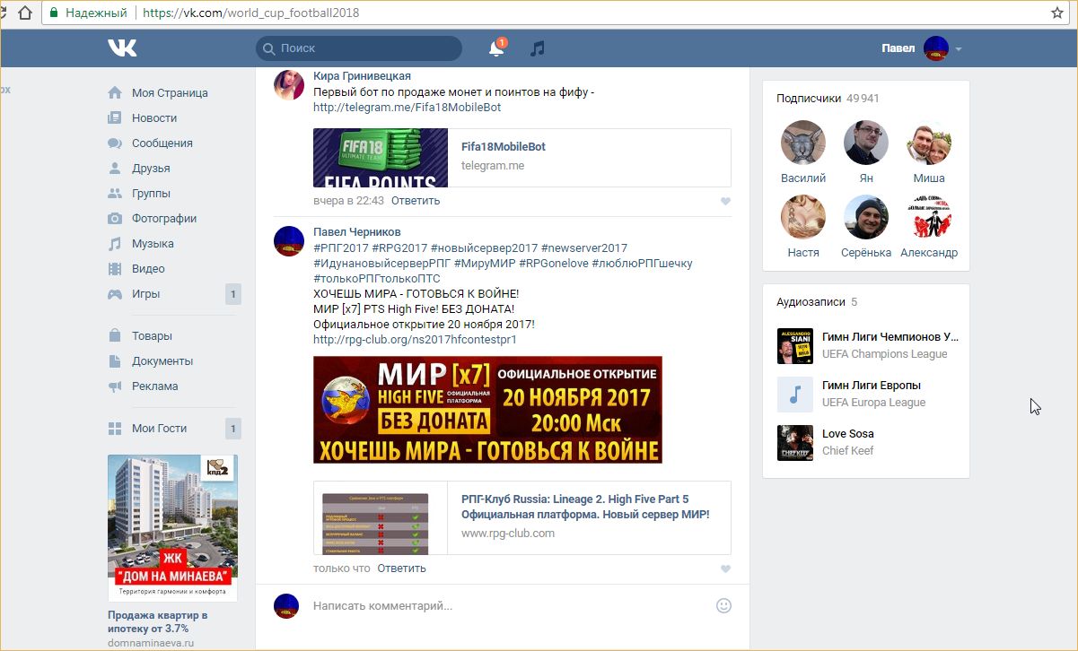Open Группы in the sidebar

(151, 194)
